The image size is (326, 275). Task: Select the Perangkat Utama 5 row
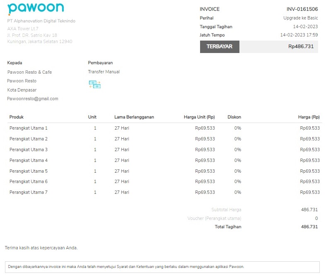[164, 171]
